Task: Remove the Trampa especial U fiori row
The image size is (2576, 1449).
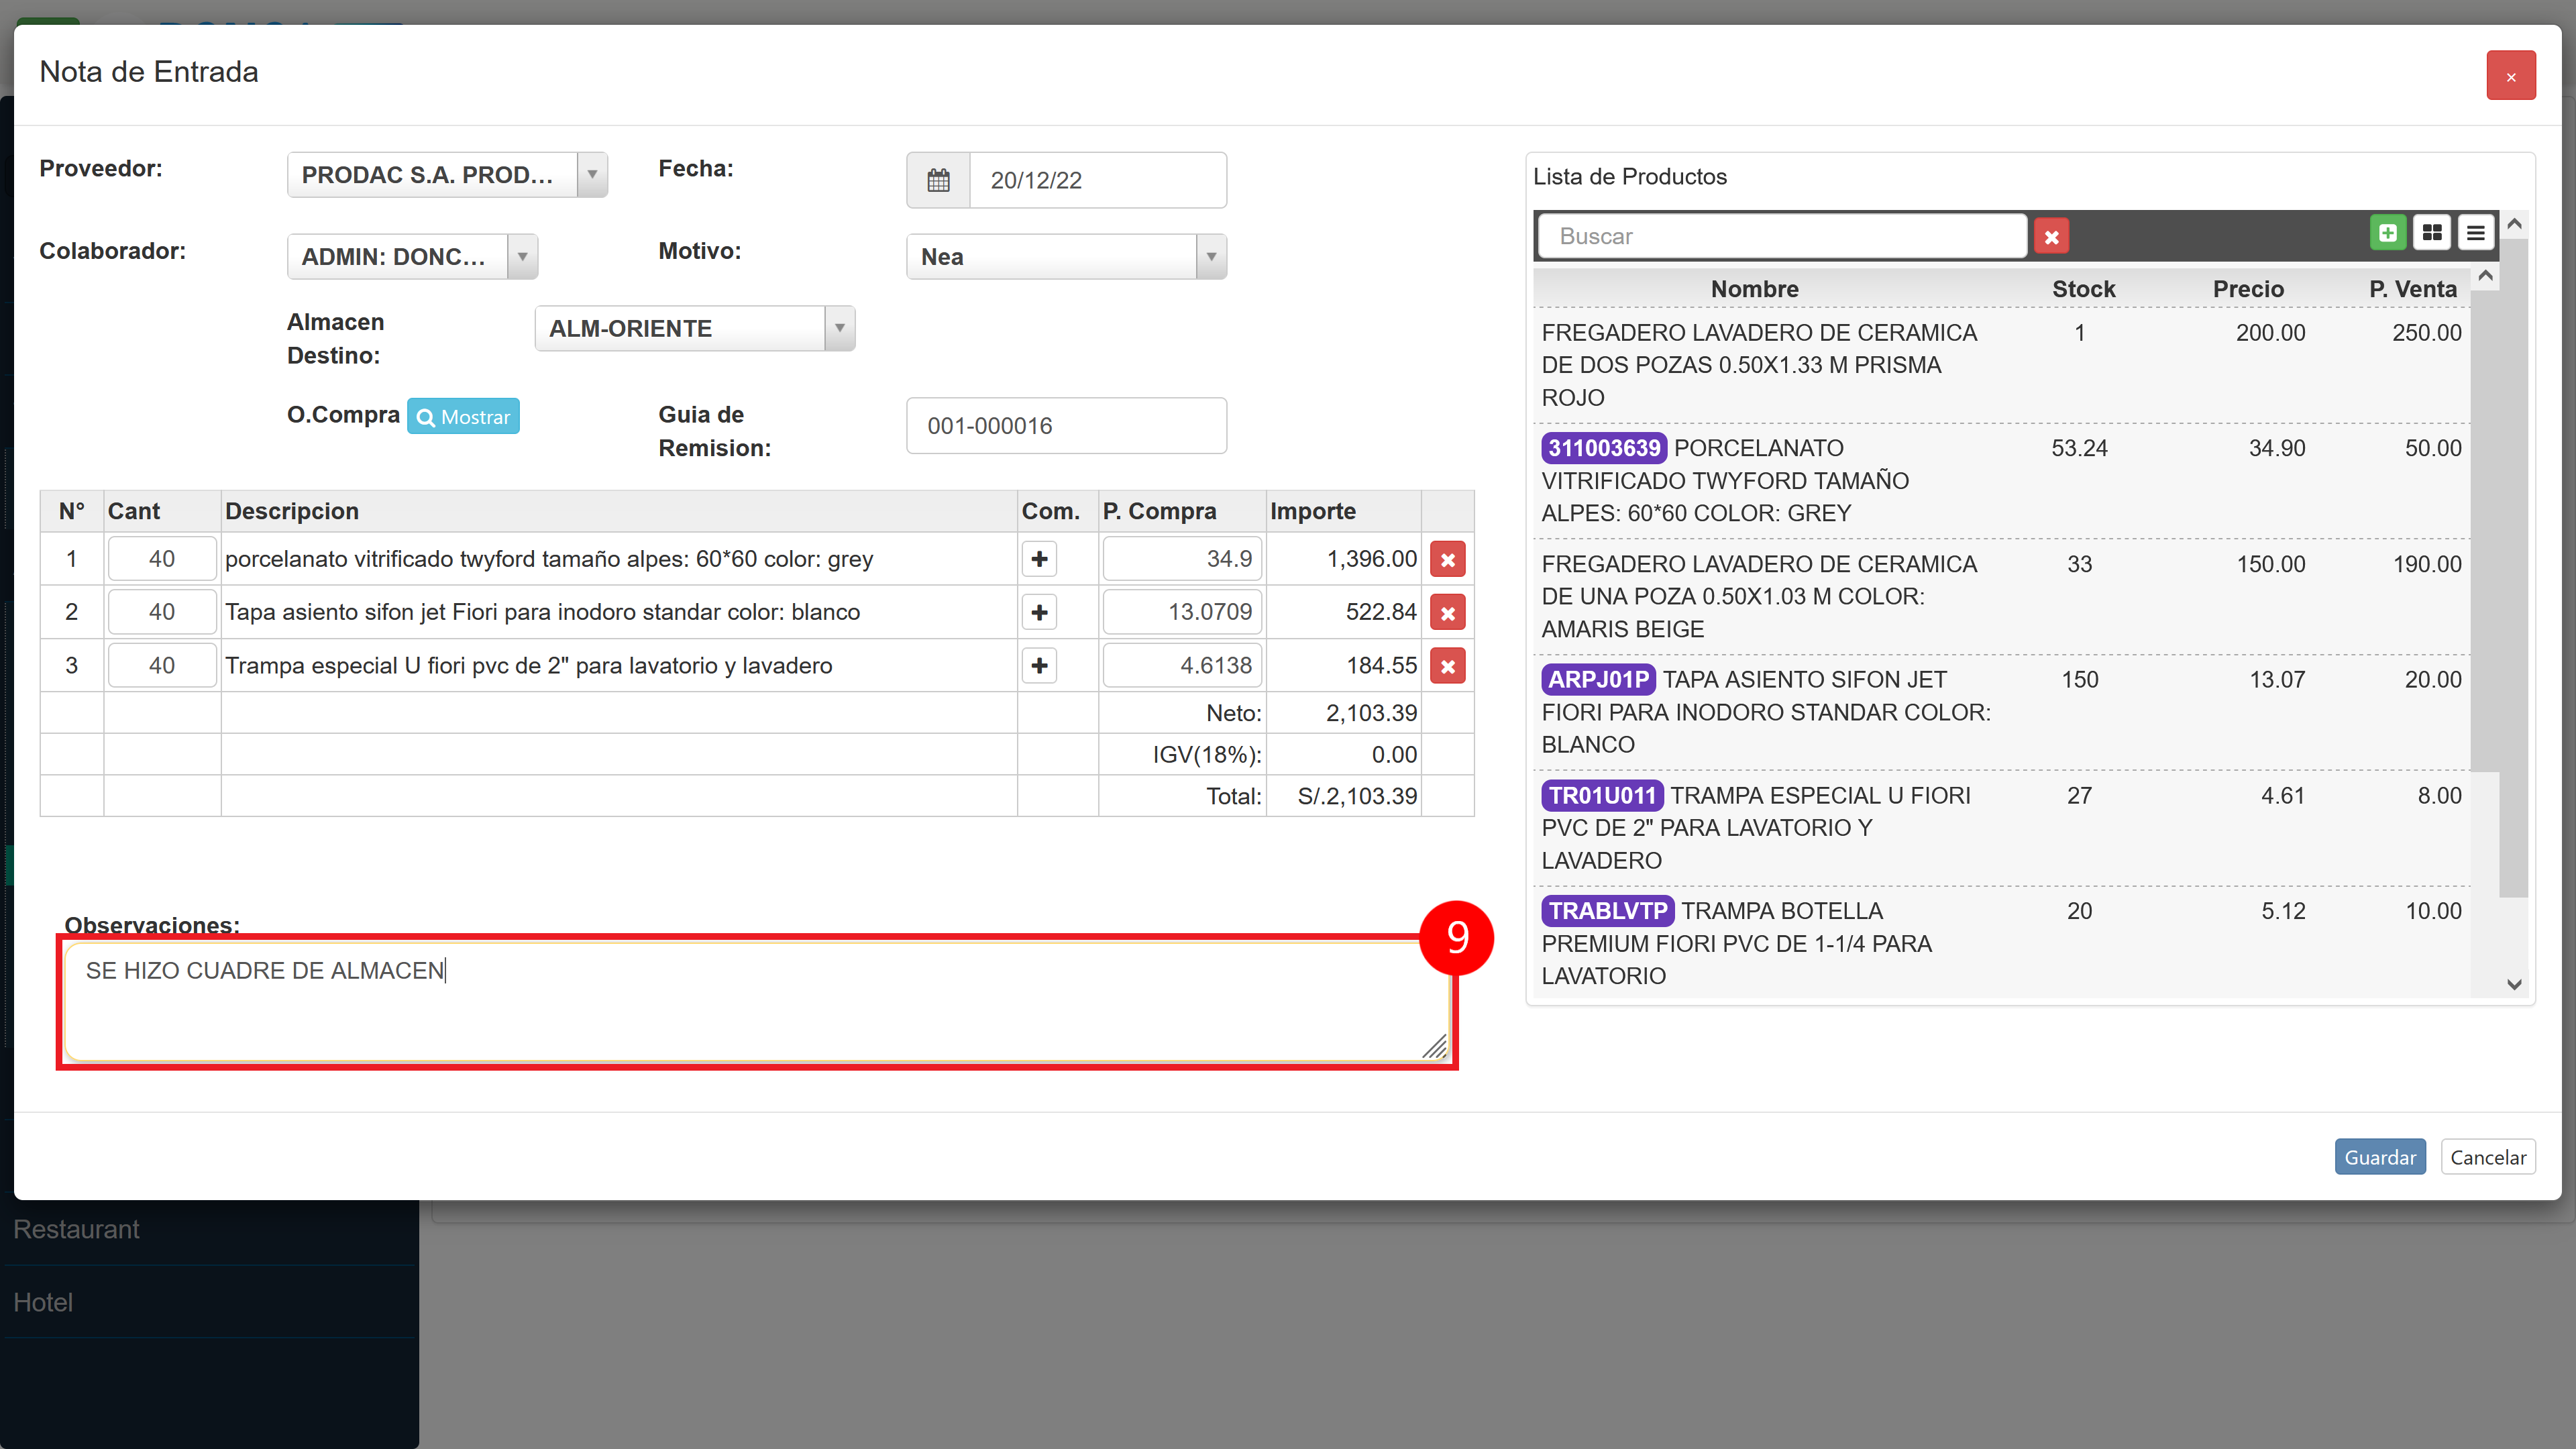Action: point(1447,666)
